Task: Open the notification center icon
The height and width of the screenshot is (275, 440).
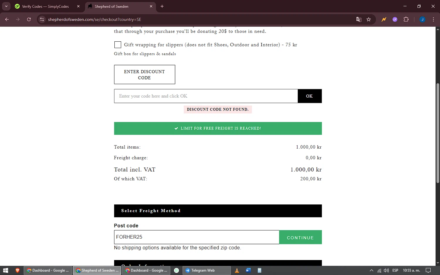Action: tap(428, 270)
